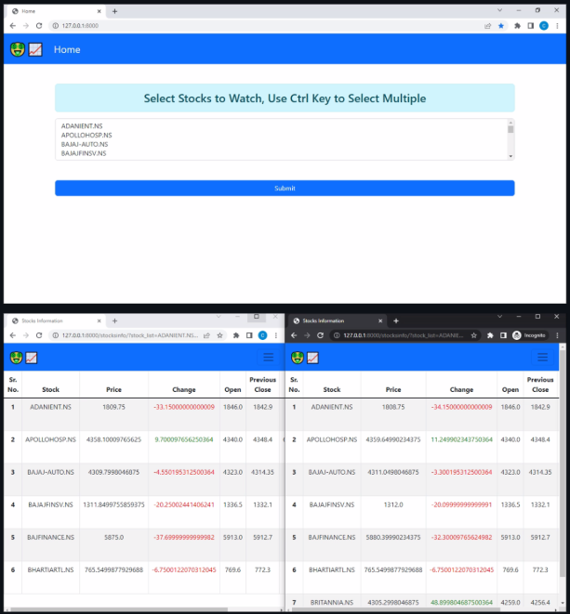This screenshot has height=614, width=570.
Task: Click back arrow in bottom-left window
Action: (12, 335)
